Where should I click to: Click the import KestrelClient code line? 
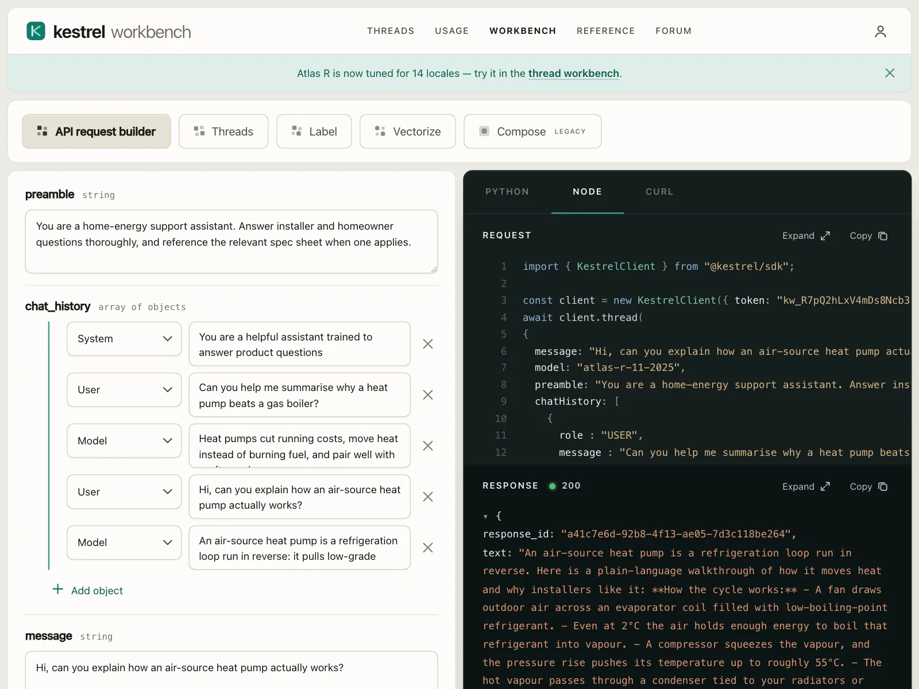pyautogui.click(x=658, y=266)
